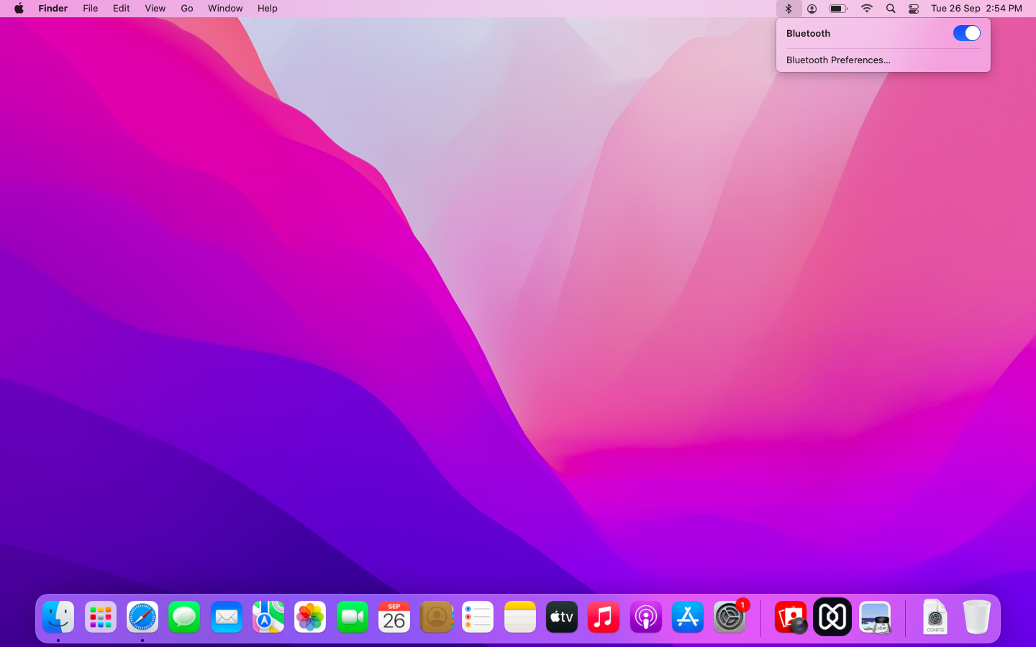Open Maps from the Dock
This screenshot has width=1036, height=647.
click(x=268, y=618)
